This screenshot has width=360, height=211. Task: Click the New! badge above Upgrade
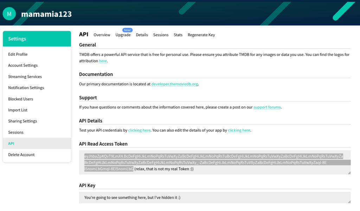tap(127, 30)
